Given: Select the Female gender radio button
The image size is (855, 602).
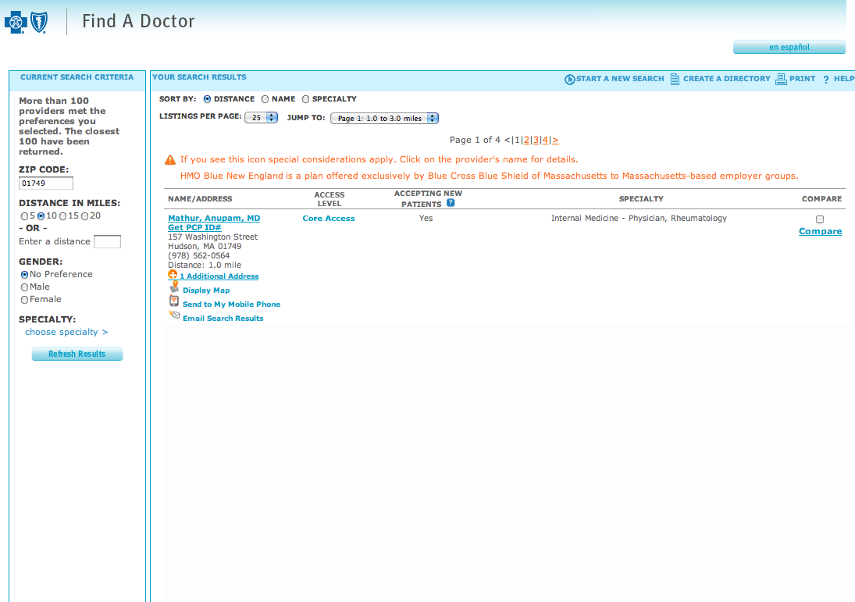Looking at the screenshot, I should pos(24,300).
